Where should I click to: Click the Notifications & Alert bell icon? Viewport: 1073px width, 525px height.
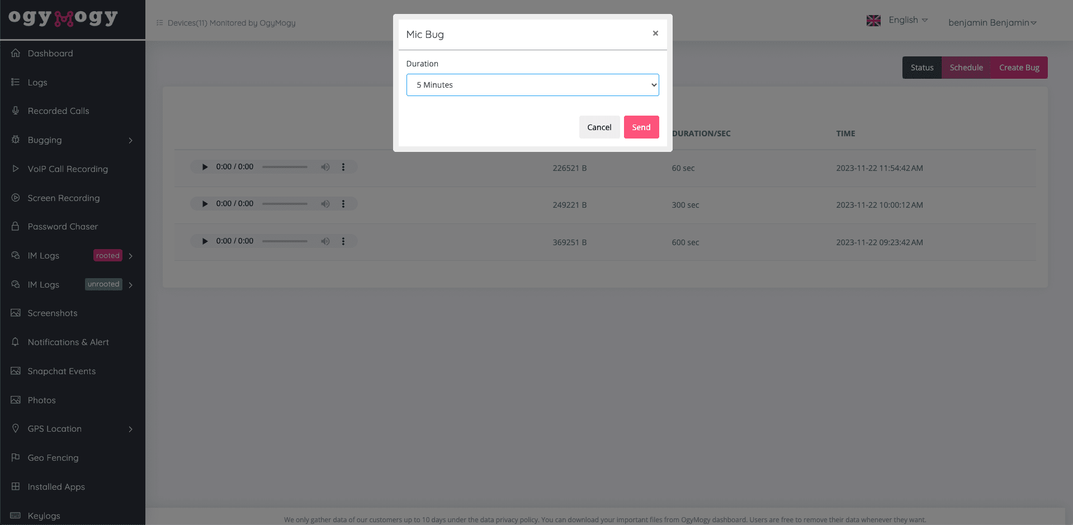point(16,342)
